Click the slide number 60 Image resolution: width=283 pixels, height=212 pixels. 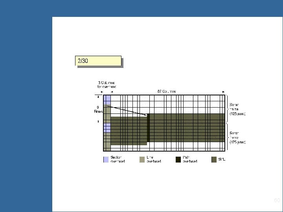277,200
